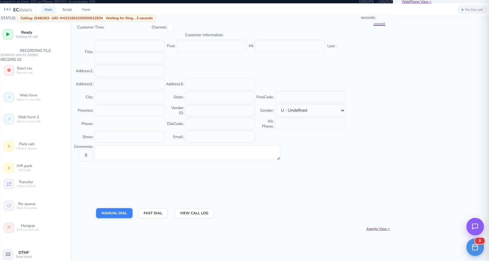Click the Show input field
489x261 pixels.
[129, 137]
